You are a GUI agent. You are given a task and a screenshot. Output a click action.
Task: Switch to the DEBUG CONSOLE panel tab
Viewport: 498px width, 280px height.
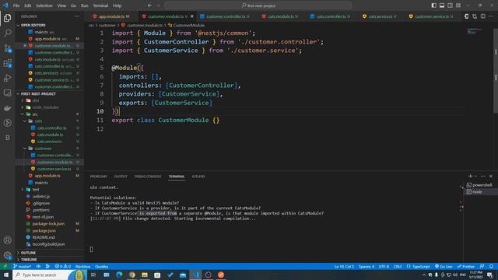click(x=148, y=177)
